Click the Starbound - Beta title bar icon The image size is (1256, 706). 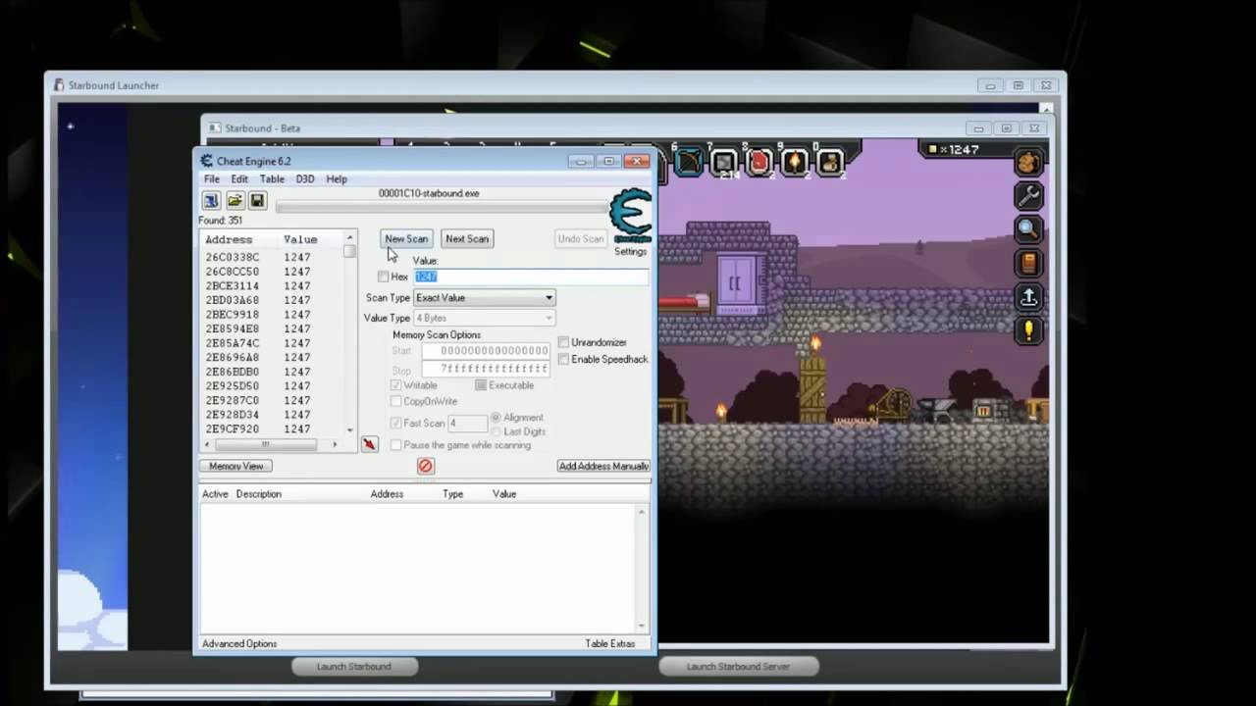point(215,128)
